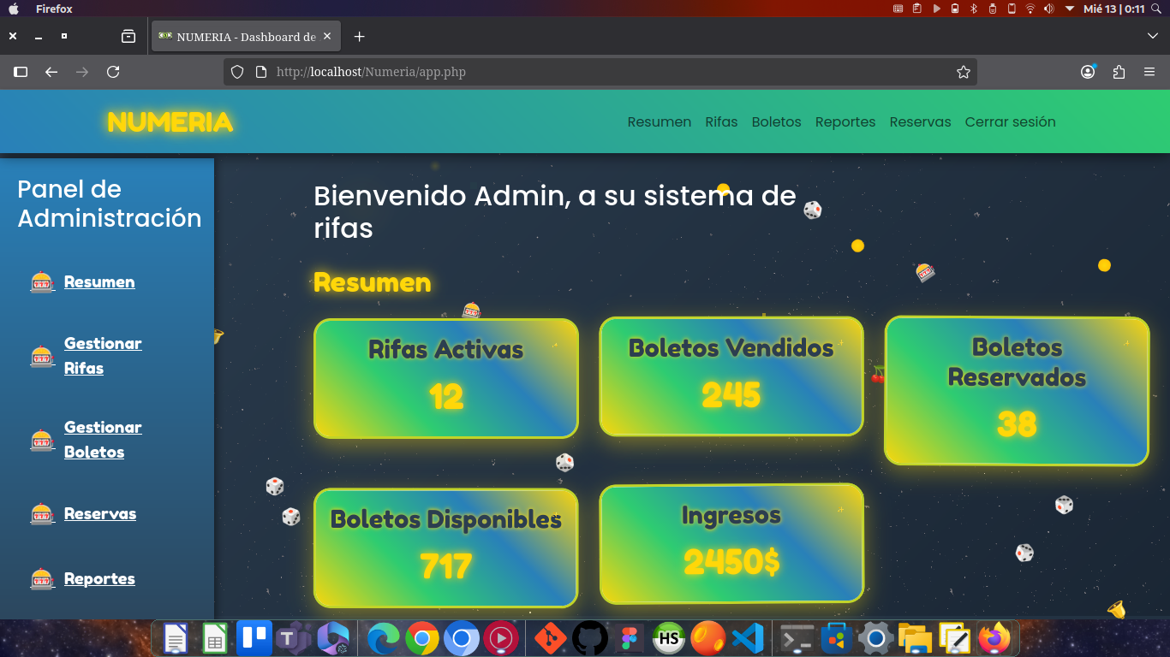Open Gestionar Rifas in the sidebar
The height and width of the screenshot is (657, 1170).
[x=103, y=356]
